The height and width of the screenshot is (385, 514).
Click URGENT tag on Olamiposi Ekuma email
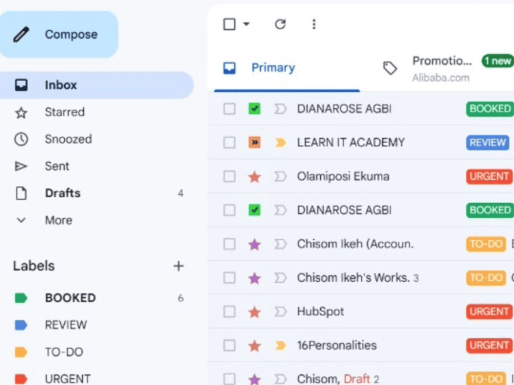point(489,177)
